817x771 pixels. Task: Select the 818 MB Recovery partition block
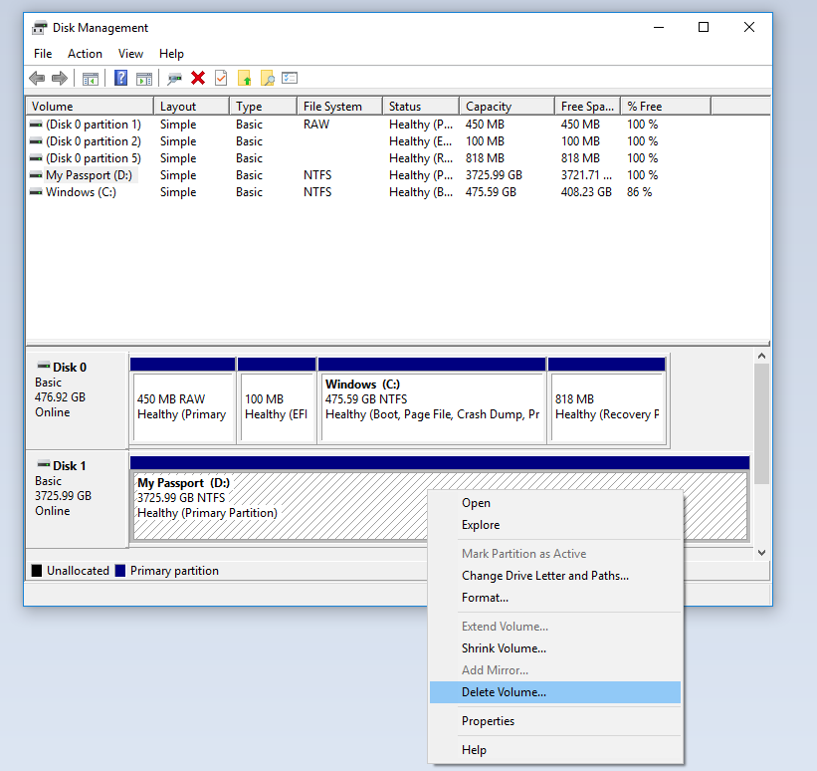[x=607, y=400]
